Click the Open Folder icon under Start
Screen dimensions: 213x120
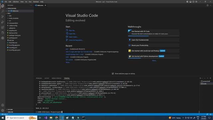point(67,37)
